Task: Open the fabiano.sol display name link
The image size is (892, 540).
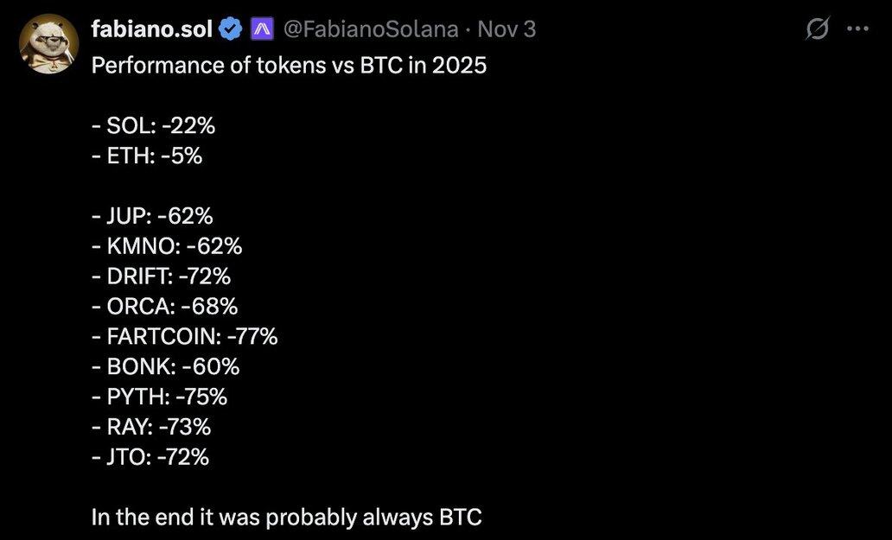Action: tap(151, 29)
